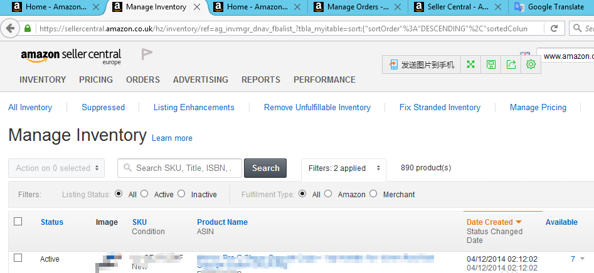This screenshot has height=273, width=594.
Task: Select Fulfilment Type Amazon radio button
Action: (x=328, y=193)
